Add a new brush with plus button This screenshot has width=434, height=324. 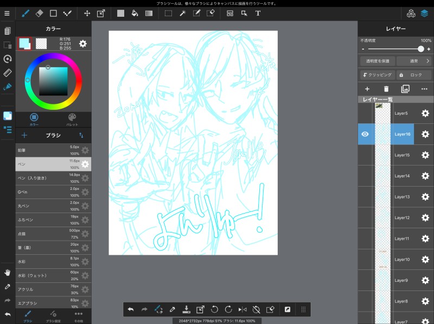point(24,135)
